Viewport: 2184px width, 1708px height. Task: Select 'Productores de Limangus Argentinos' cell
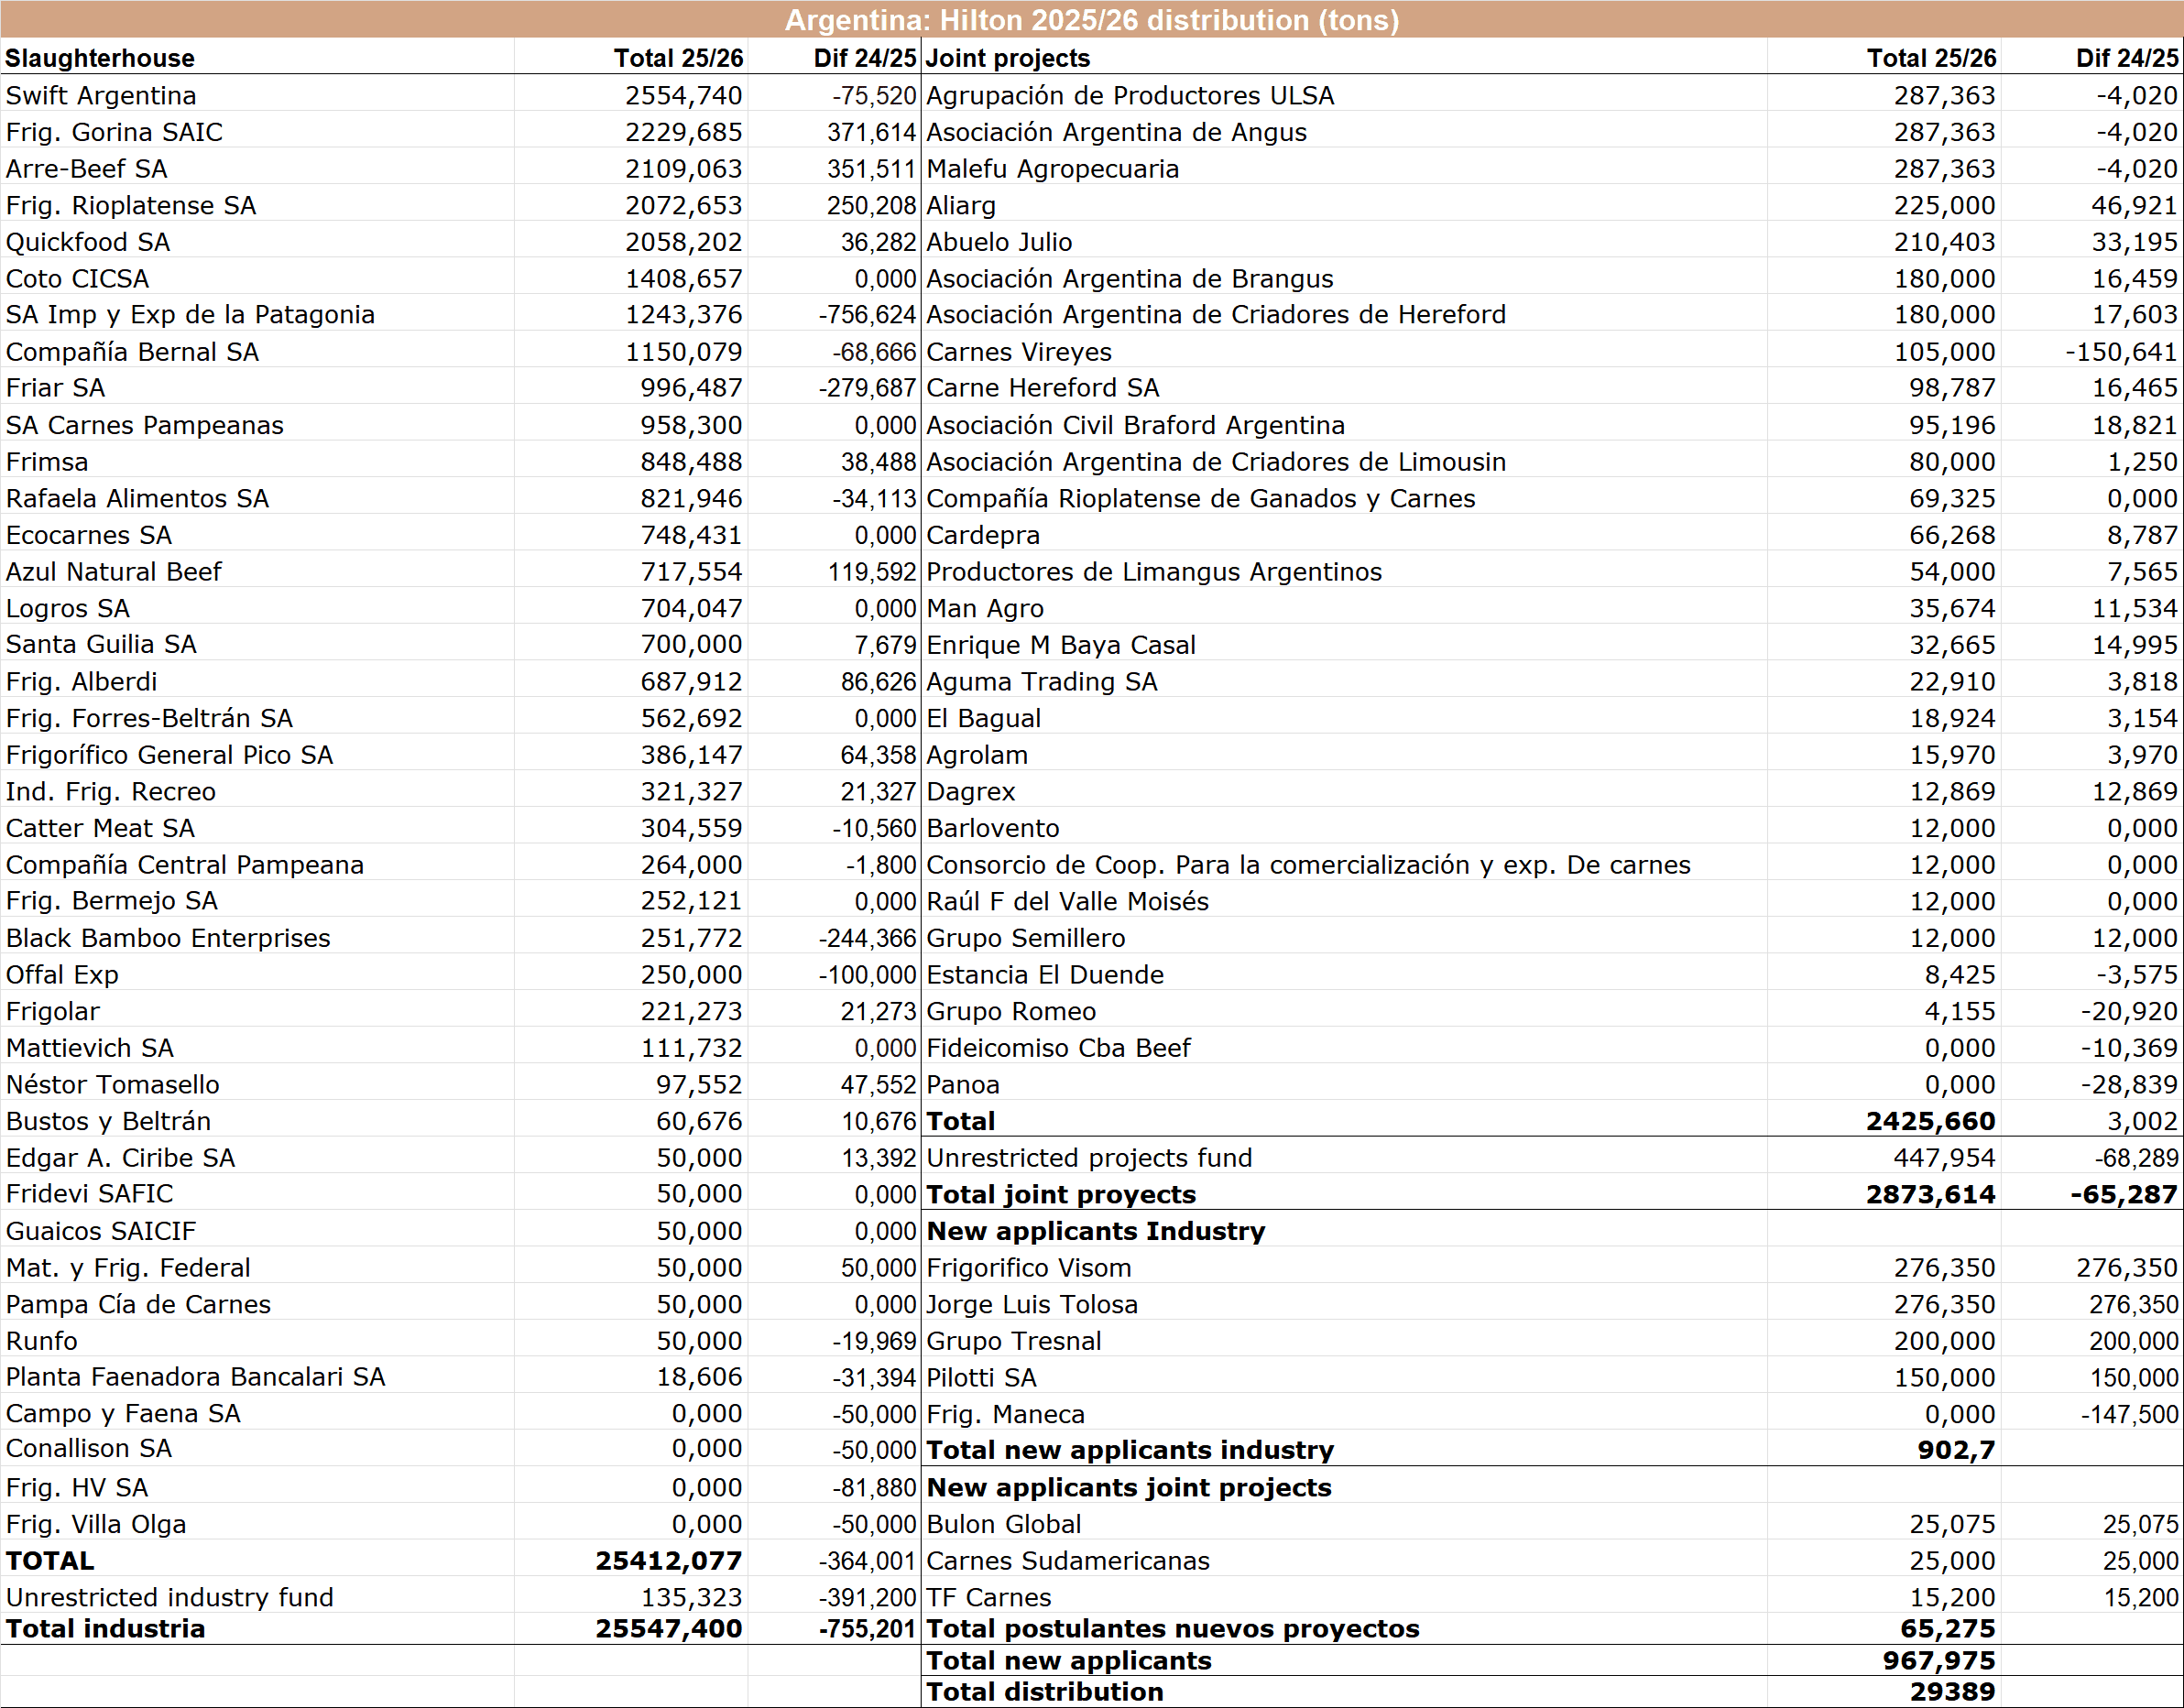pos(1154,572)
